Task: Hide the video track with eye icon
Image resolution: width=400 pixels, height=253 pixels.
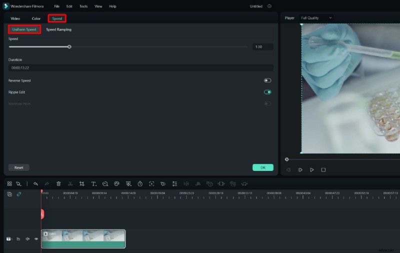Action: pos(36,239)
